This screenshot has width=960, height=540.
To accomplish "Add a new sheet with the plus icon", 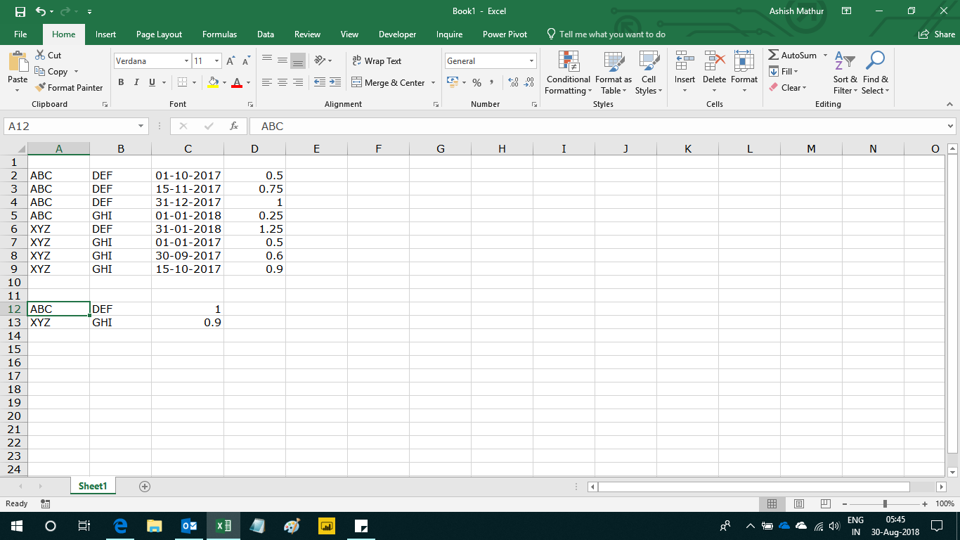I will pos(145,486).
